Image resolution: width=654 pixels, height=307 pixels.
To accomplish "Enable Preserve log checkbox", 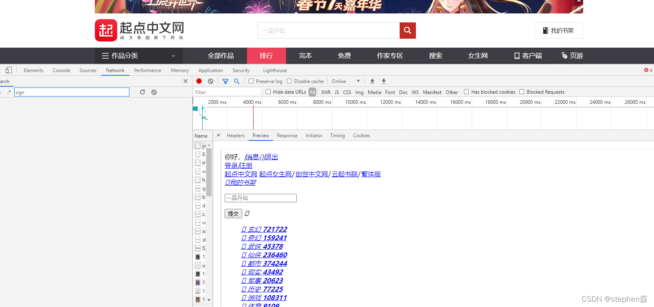I will 251,81.
